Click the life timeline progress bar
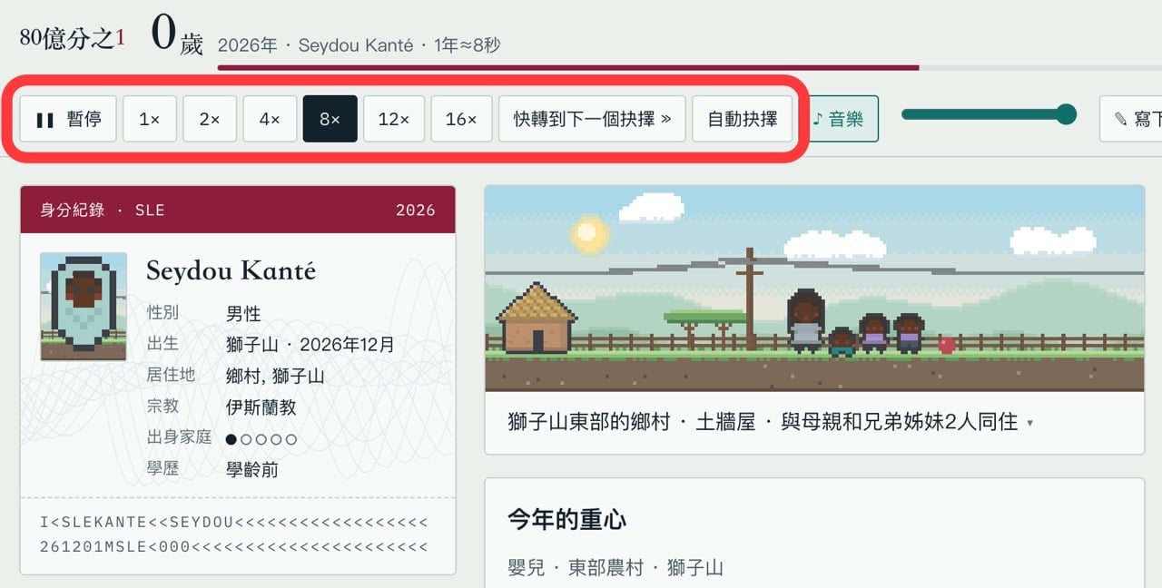The width and height of the screenshot is (1162, 588). point(690,67)
